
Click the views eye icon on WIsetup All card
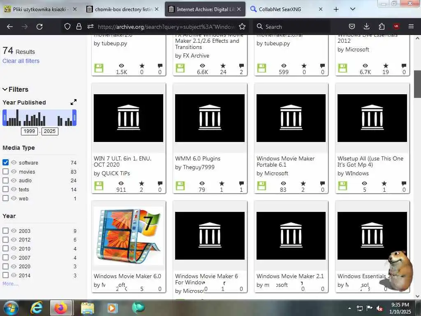coord(364,183)
